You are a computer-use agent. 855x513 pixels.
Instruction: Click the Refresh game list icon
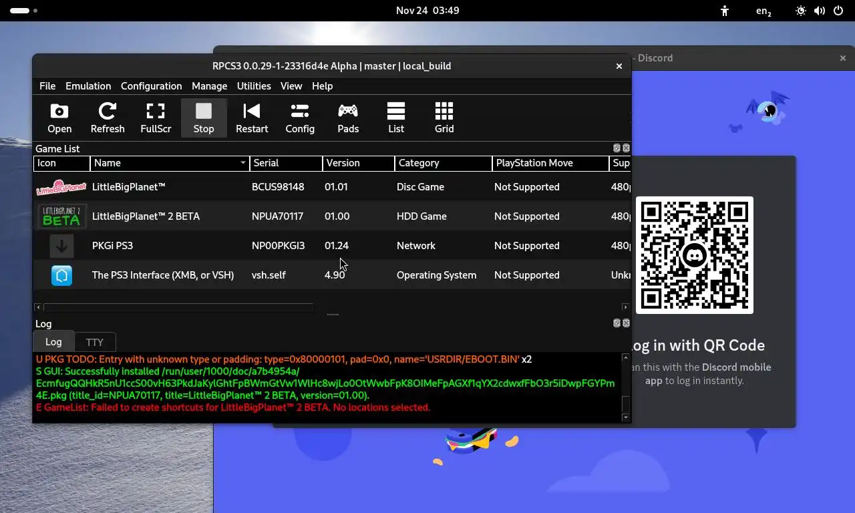(108, 118)
